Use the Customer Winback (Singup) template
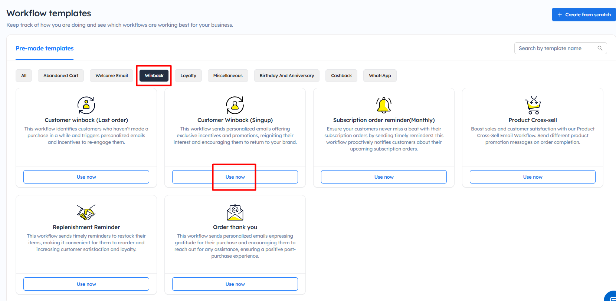 click(235, 177)
